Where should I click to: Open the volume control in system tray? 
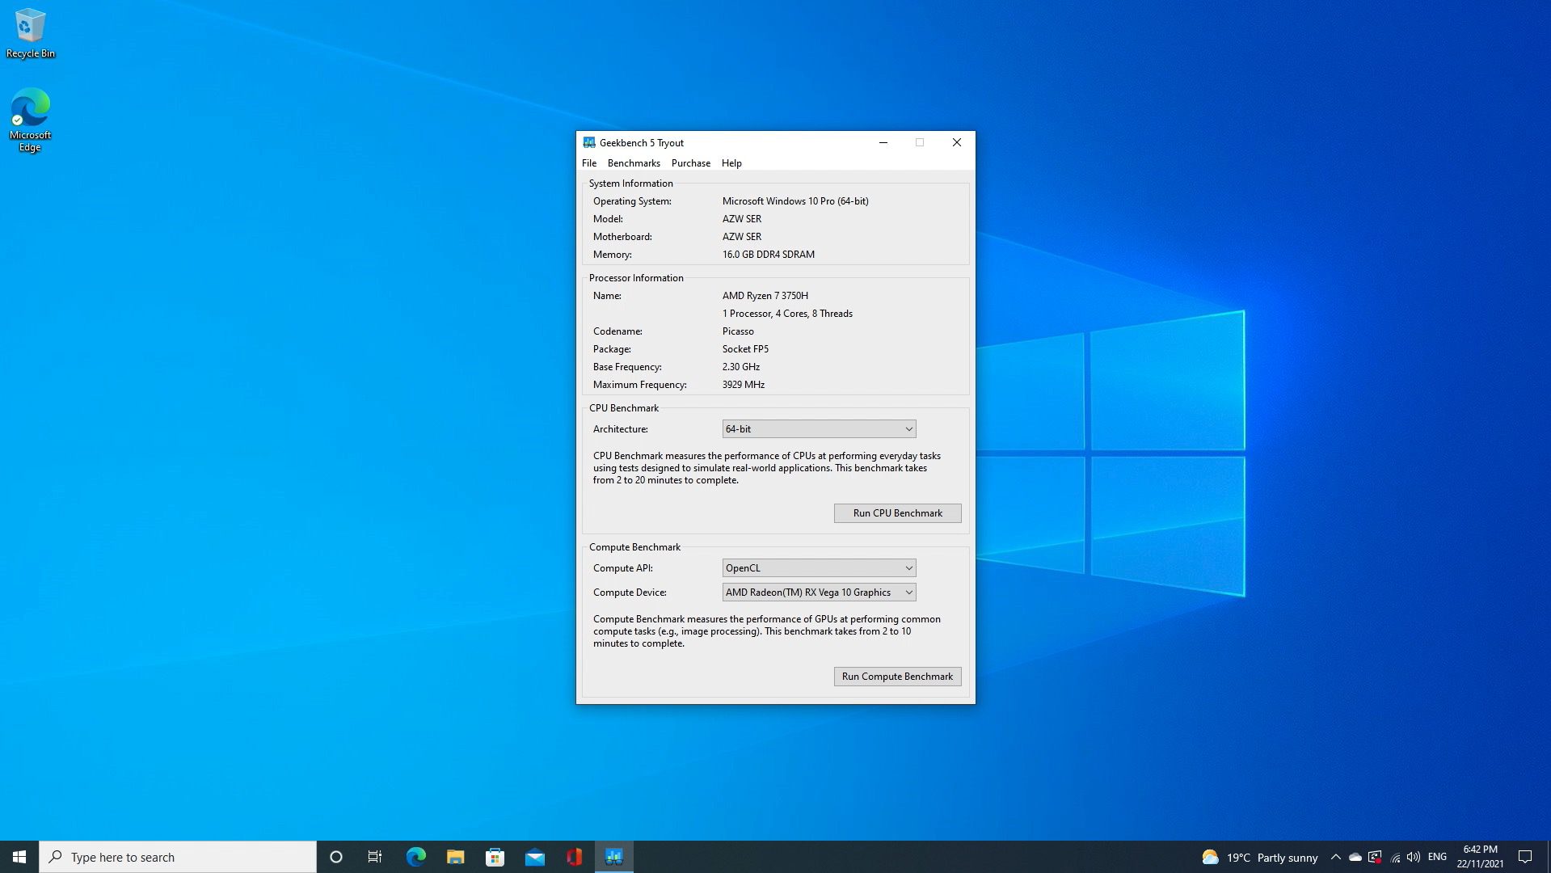point(1413,857)
